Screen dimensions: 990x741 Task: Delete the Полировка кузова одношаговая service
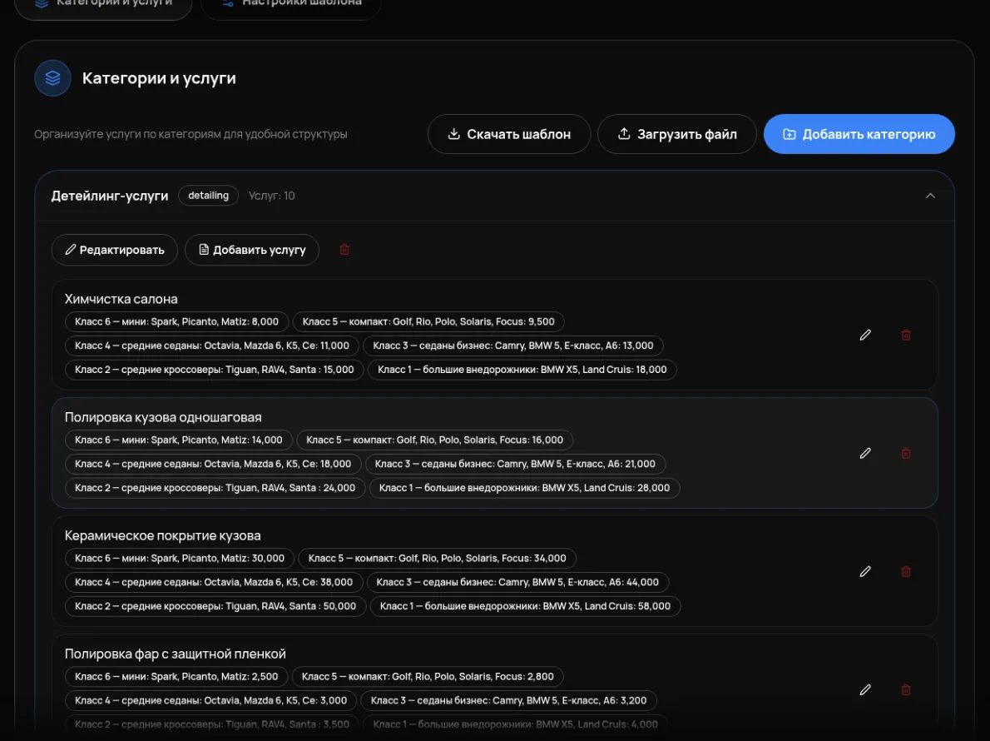(906, 453)
